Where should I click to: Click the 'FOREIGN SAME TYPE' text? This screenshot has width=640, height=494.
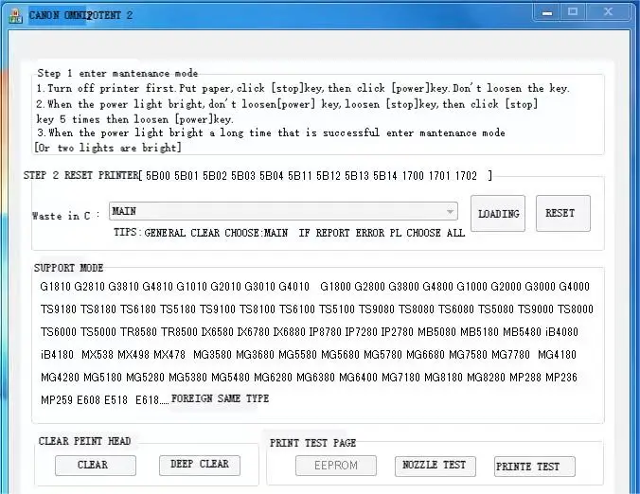pos(220,398)
